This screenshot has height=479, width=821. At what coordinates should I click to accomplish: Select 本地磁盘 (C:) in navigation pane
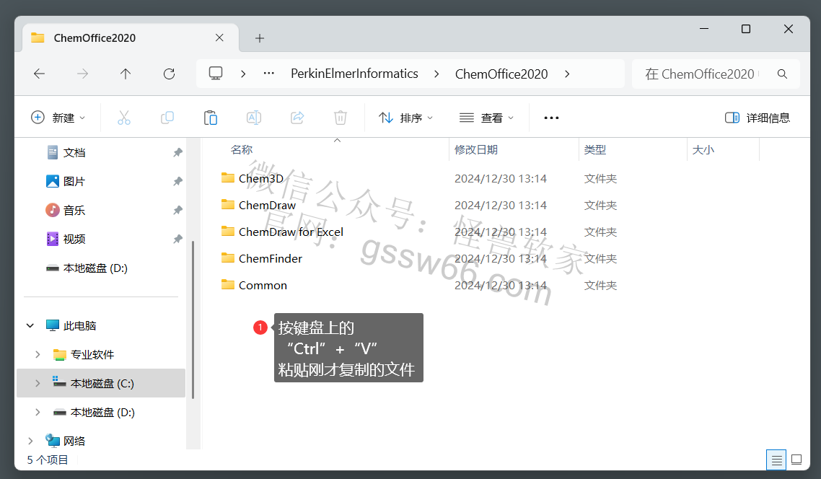pos(101,383)
